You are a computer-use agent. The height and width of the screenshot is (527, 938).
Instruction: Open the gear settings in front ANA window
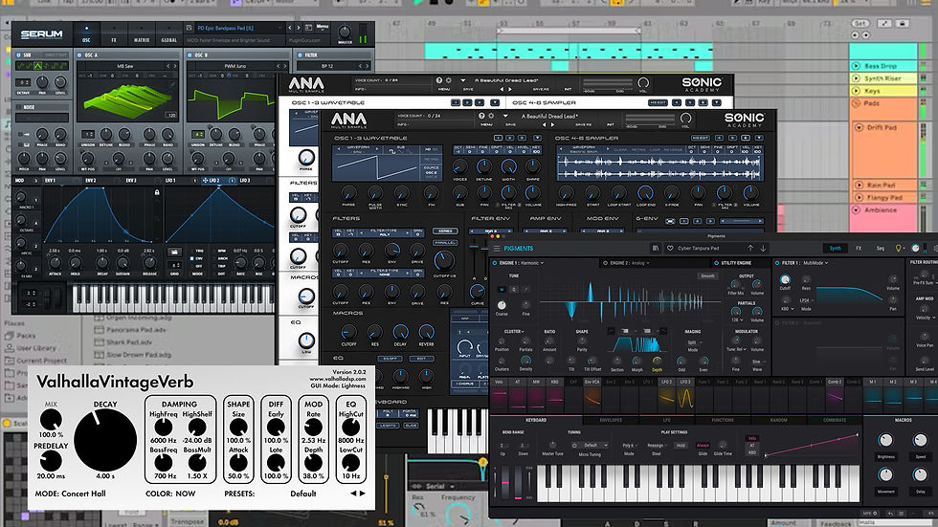491,116
